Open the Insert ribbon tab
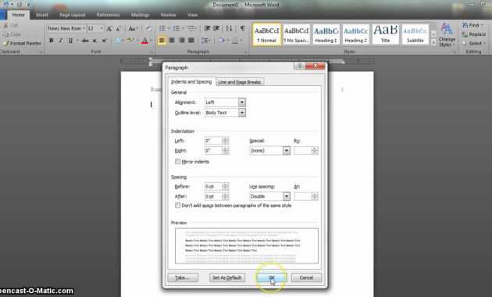The width and height of the screenshot is (492, 297). pyautogui.click(x=41, y=15)
